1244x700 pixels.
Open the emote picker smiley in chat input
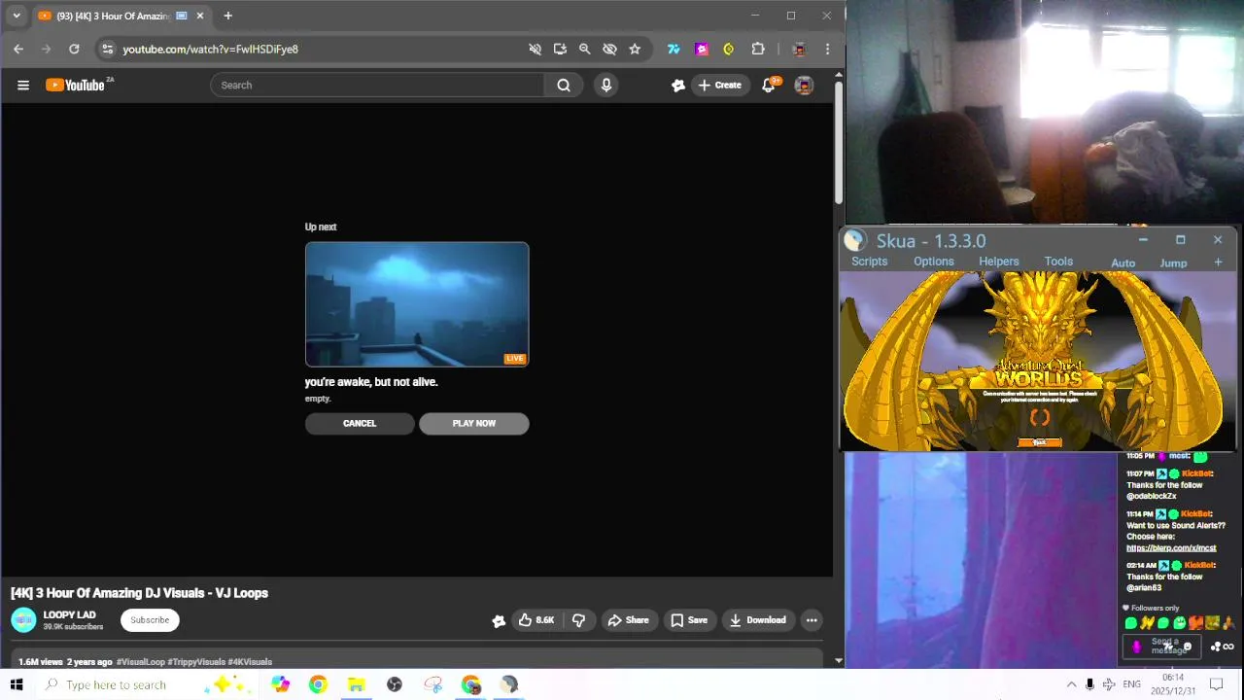click(1187, 647)
